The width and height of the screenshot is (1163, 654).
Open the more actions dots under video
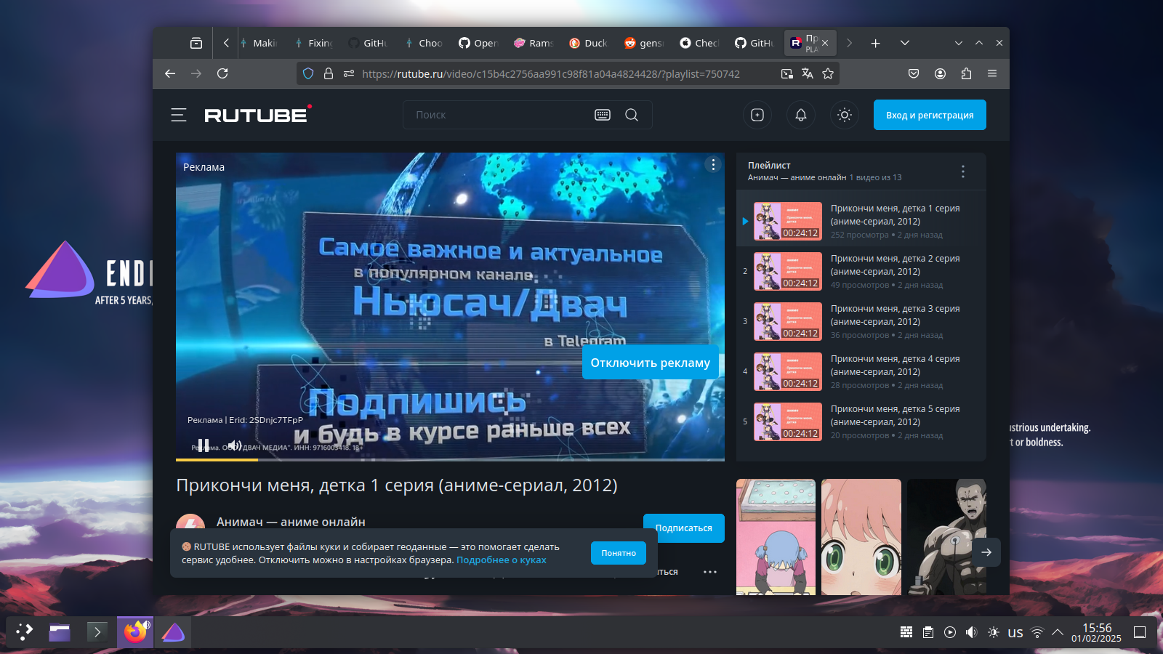tap(710, 572)
